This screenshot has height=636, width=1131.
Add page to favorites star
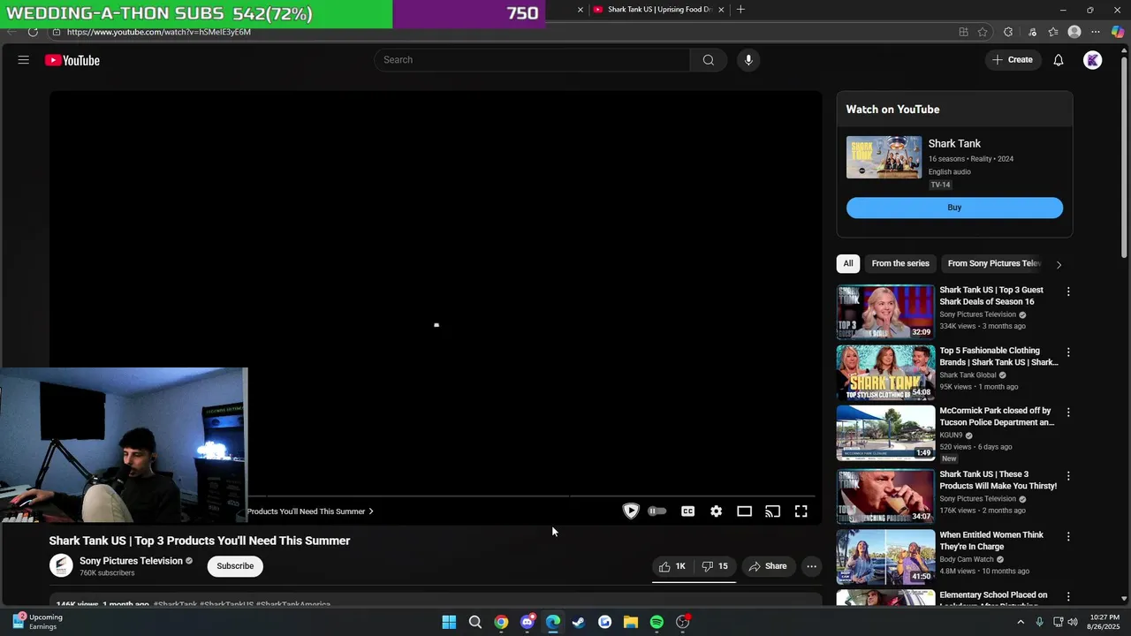(x=983, y=32)
